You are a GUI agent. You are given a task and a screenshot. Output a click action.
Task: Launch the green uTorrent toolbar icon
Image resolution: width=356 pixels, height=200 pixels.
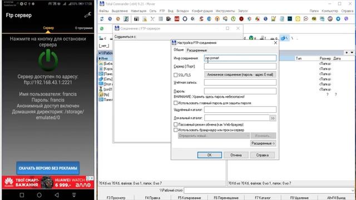pyautogui.click(x=233, y=19)
